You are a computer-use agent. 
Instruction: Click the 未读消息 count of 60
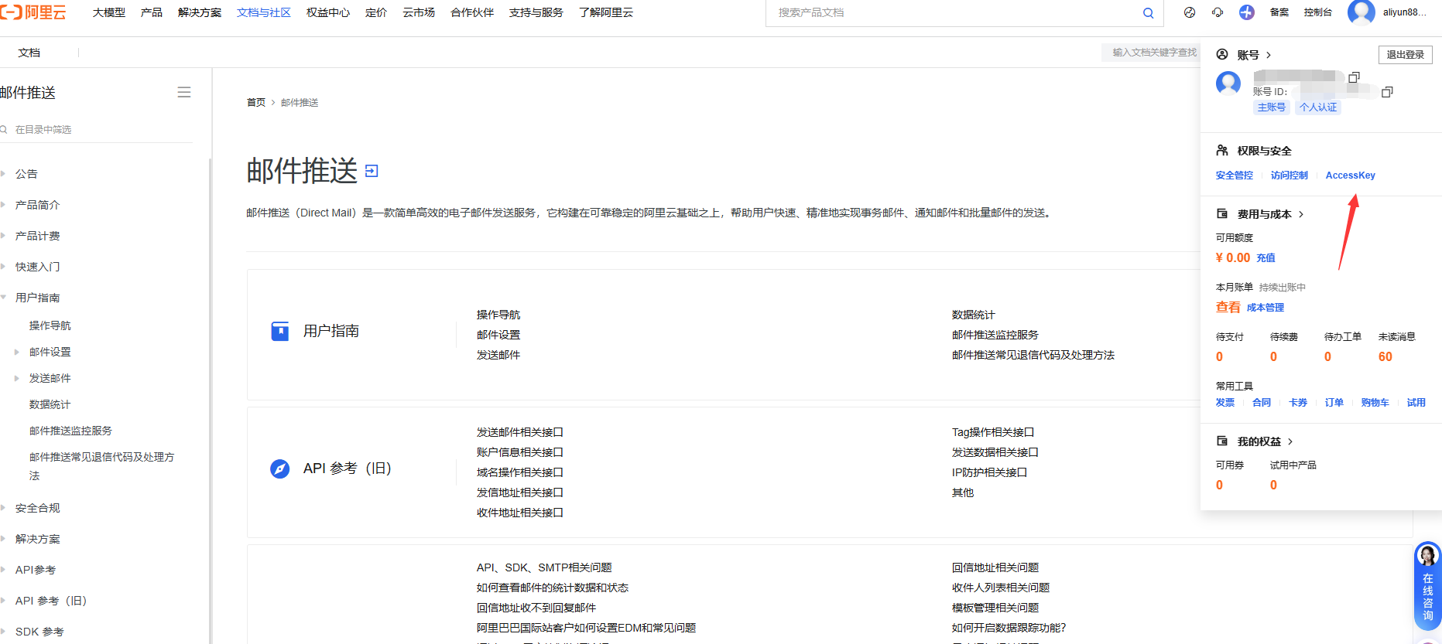[x=1385, y=356]
